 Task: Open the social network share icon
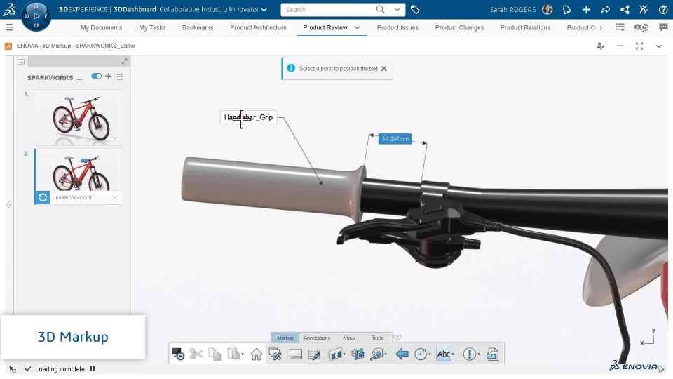[x=625, y=9]
